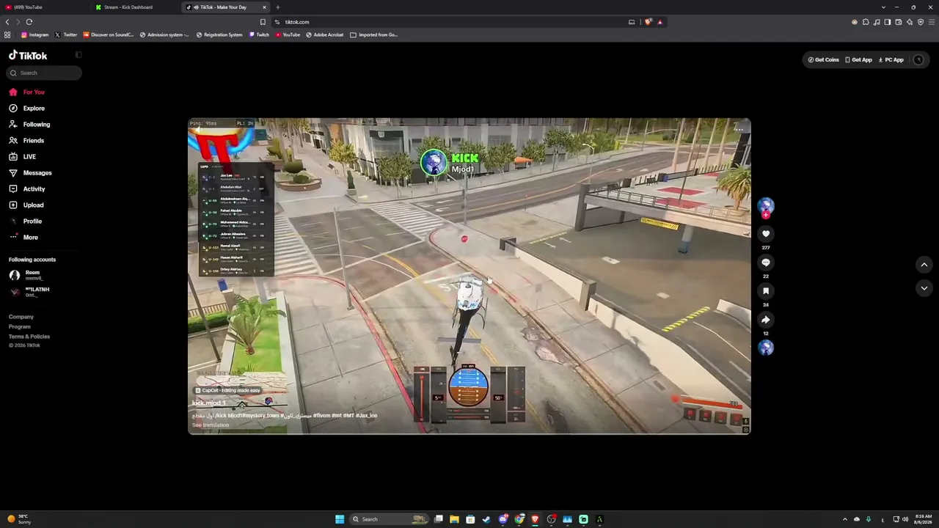Close the TikTok - Make Your Day tab
Screen dimensions: 939x528
(x=265, y=7)
